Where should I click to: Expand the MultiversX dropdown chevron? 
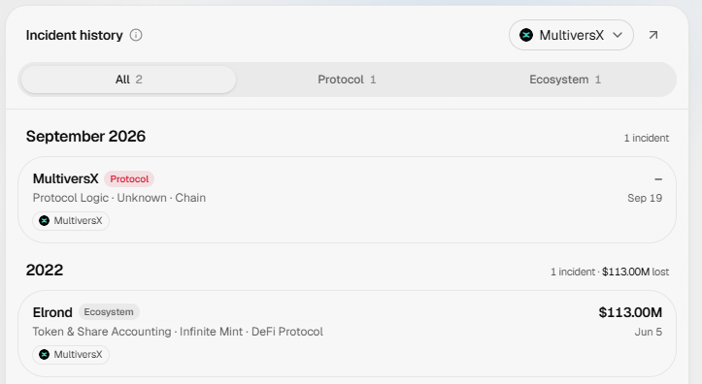pos(618,35)
